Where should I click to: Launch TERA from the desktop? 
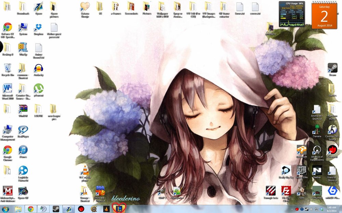[x=301, y=193]
